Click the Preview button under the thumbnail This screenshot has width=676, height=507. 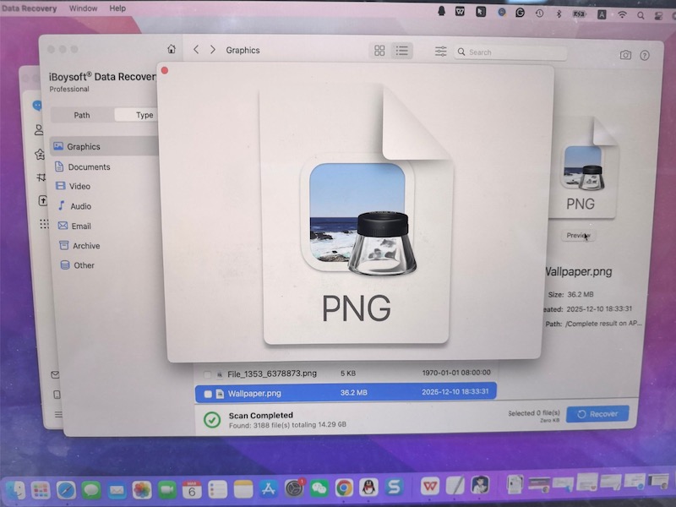tap(578, 236)
